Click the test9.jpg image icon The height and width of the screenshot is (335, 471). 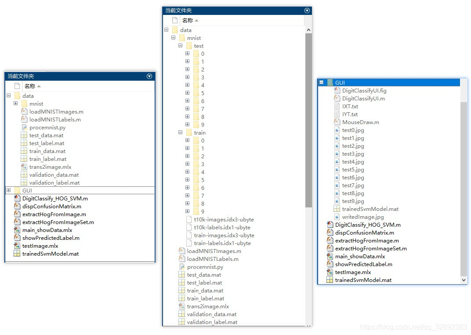pyautogui.click(x=337, y=201)
